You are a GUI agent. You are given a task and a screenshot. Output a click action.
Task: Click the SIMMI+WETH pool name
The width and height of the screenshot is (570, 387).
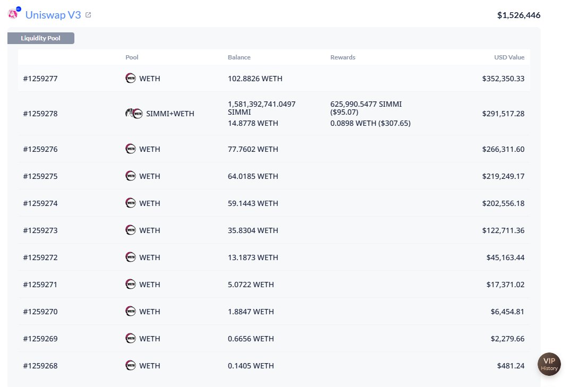pyautogui.click(x=170, y=114)
